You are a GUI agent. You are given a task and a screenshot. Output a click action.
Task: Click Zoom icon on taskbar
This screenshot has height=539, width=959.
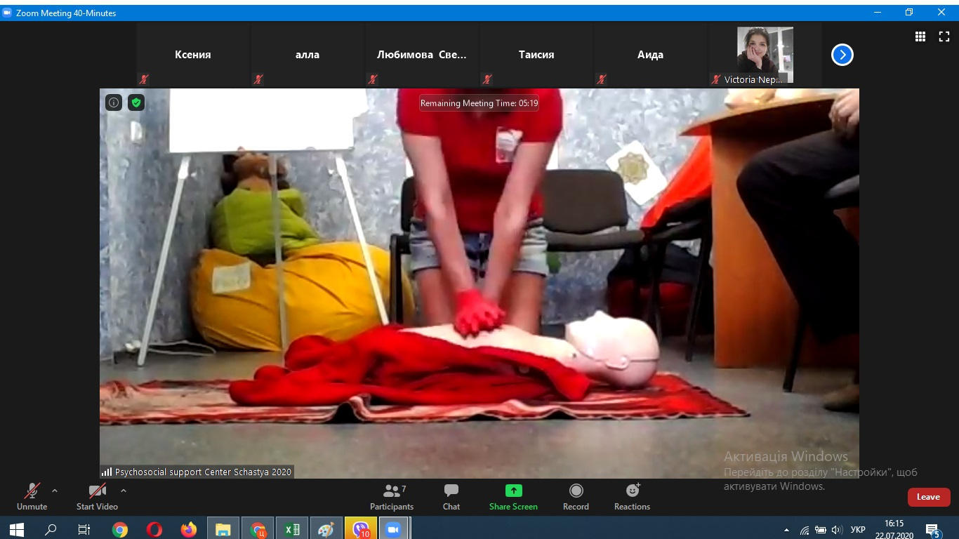(394, 529)
